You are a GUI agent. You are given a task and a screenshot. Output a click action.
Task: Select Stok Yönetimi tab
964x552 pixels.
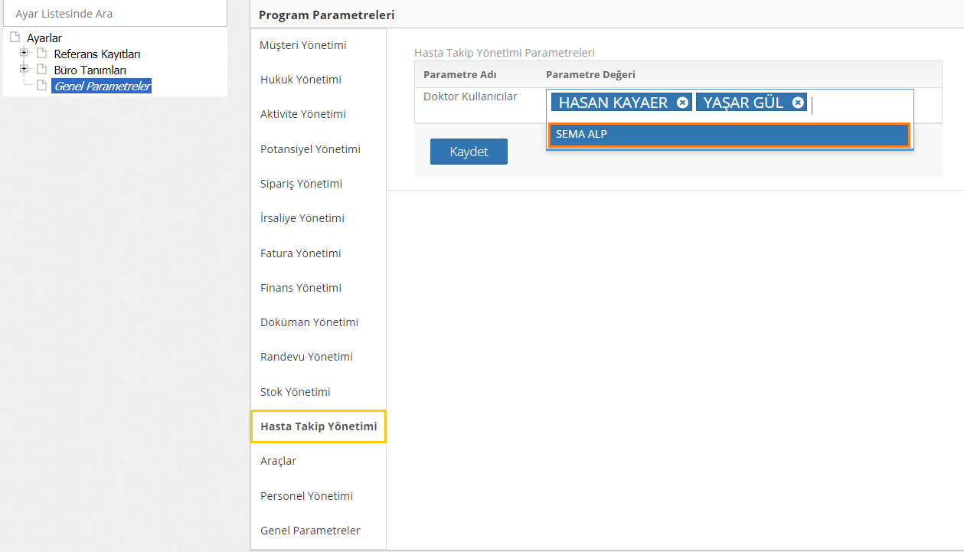[296, 392]
